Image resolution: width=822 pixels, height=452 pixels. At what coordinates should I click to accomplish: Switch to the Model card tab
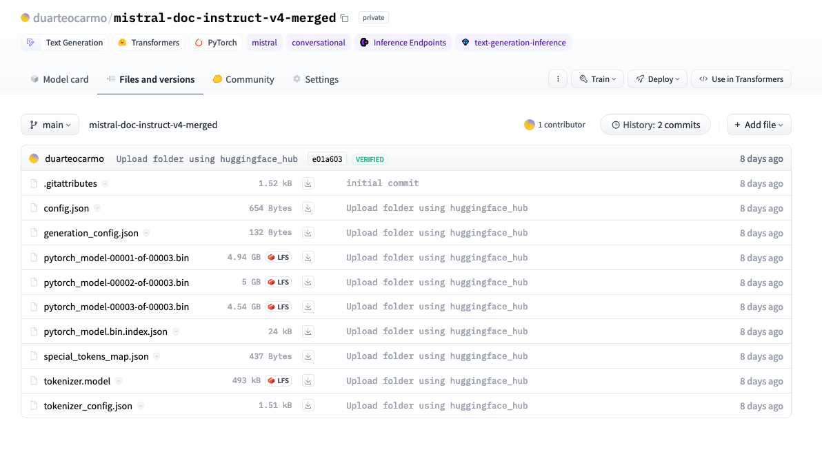[x=59, y=79]
